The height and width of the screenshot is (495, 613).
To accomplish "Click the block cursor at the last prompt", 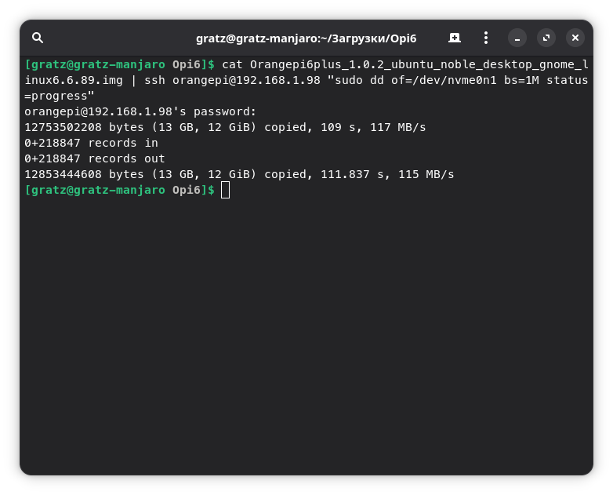I will click(226, 190).
